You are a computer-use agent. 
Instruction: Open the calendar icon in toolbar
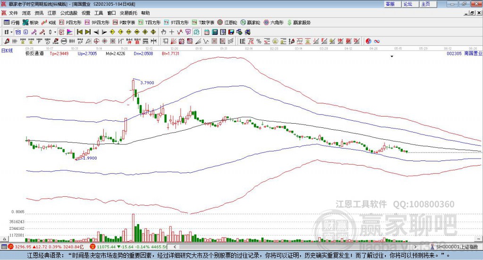pyautogui.click(x=207, y=32)
